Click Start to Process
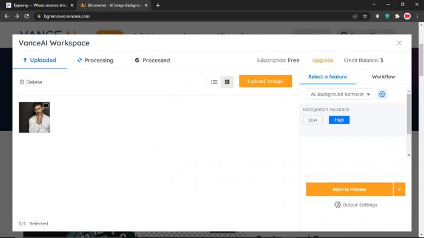424x238 pixels. (x=349, y=190)
